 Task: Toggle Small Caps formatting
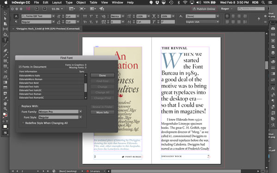coord(85,22)
